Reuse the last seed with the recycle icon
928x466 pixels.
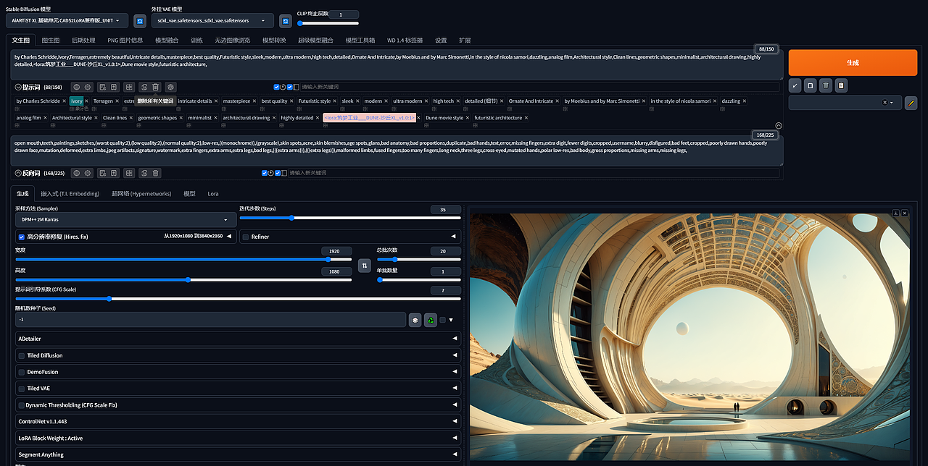tap(431, 320)
